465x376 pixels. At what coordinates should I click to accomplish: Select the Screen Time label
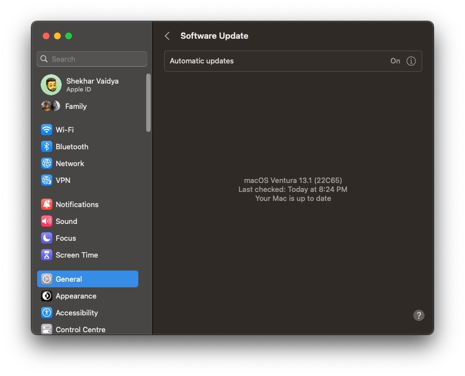point(77,255)
